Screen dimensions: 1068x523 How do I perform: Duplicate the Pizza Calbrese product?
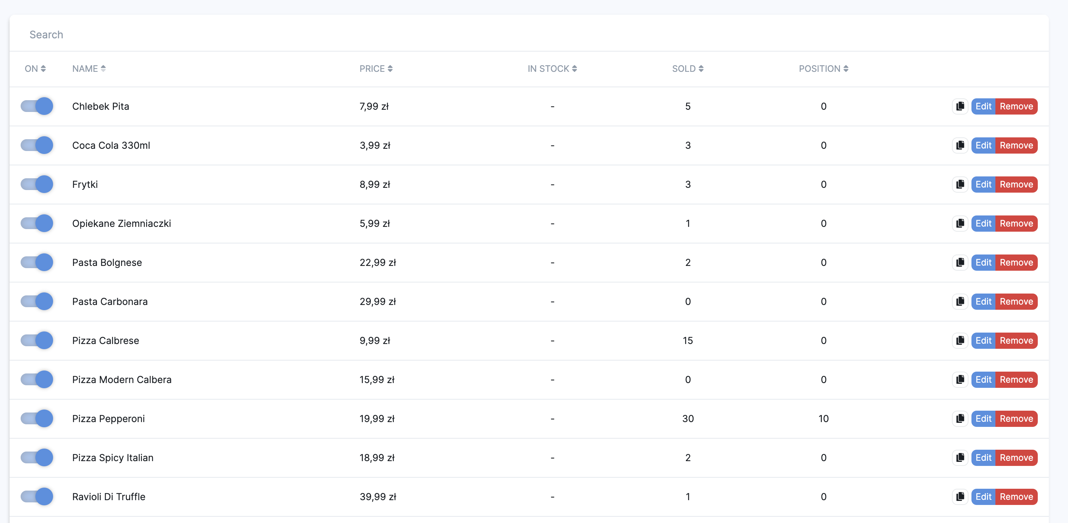[x=960, y=341]
